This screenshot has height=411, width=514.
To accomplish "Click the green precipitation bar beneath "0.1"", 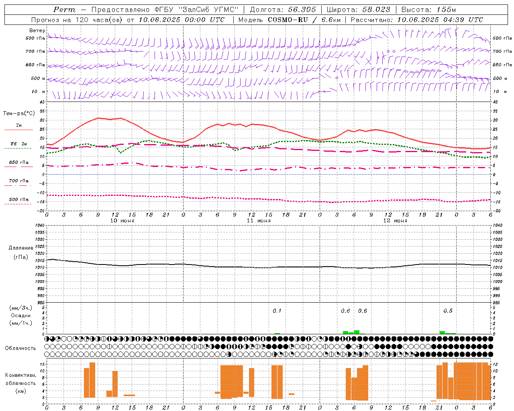I will (x=277, y=334).
